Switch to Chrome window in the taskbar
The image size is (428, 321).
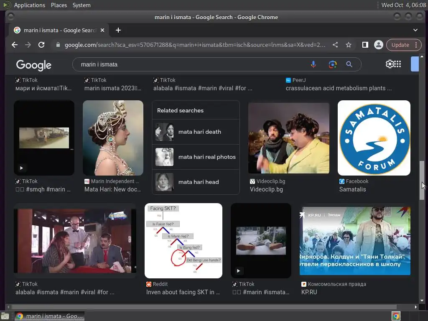49,316
